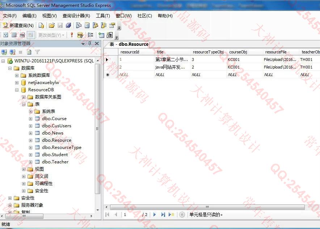Expand the dbo.Teacher table node
320x229 pixels.
pyautogui.click(x=31, y=162)
